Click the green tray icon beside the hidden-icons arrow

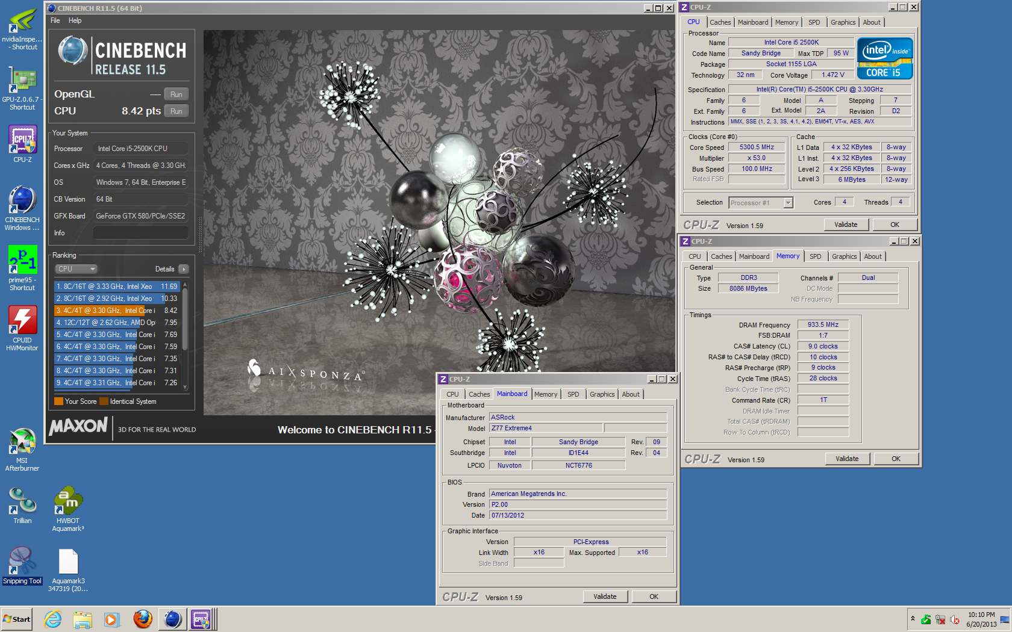click(926, 619)
